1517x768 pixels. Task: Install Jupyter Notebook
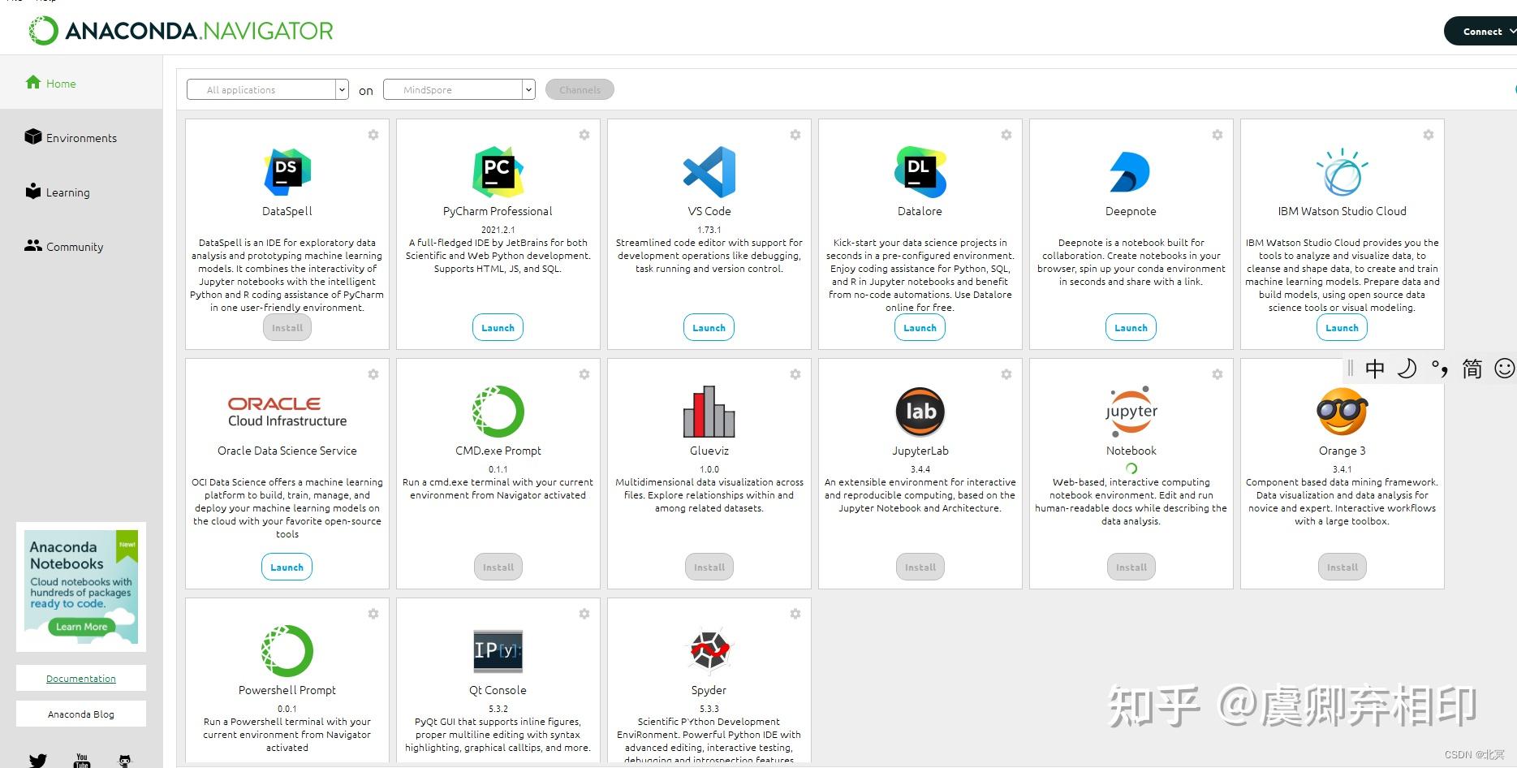coord(1131,567)
